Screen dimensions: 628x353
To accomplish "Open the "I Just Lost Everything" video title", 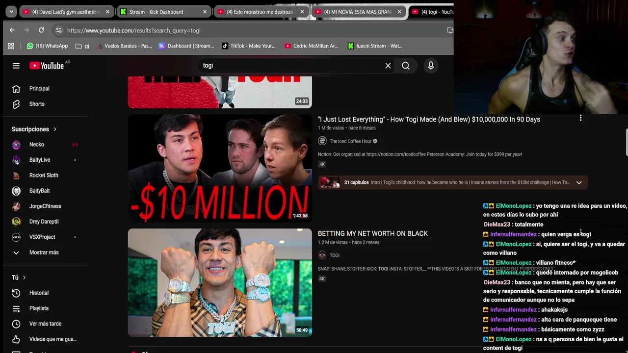I will [x=429, y=120].
